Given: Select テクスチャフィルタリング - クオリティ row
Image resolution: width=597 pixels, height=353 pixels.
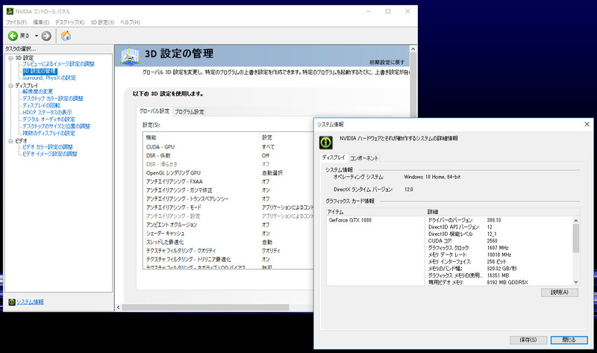Looking at the screenshot, I should tap(228, 251).
